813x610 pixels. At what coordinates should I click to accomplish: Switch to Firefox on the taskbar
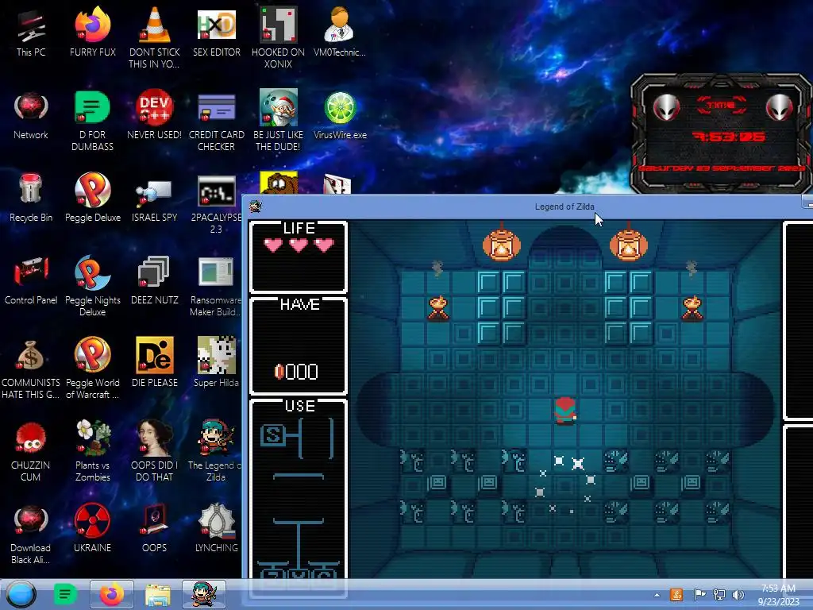click(112, 594)
